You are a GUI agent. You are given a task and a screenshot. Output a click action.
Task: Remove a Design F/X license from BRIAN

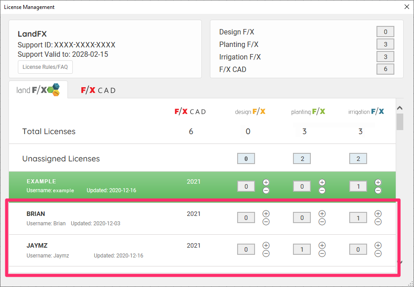click(x=266, y=222)
